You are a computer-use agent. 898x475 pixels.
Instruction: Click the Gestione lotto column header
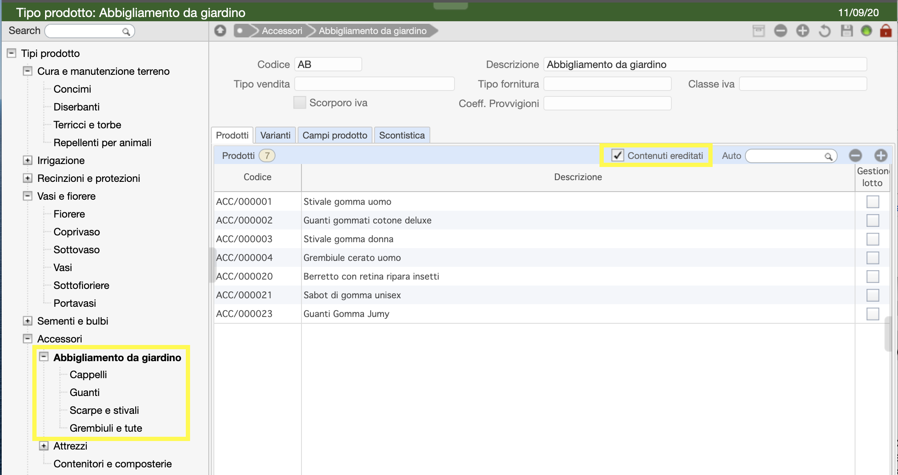click(872, 177)
